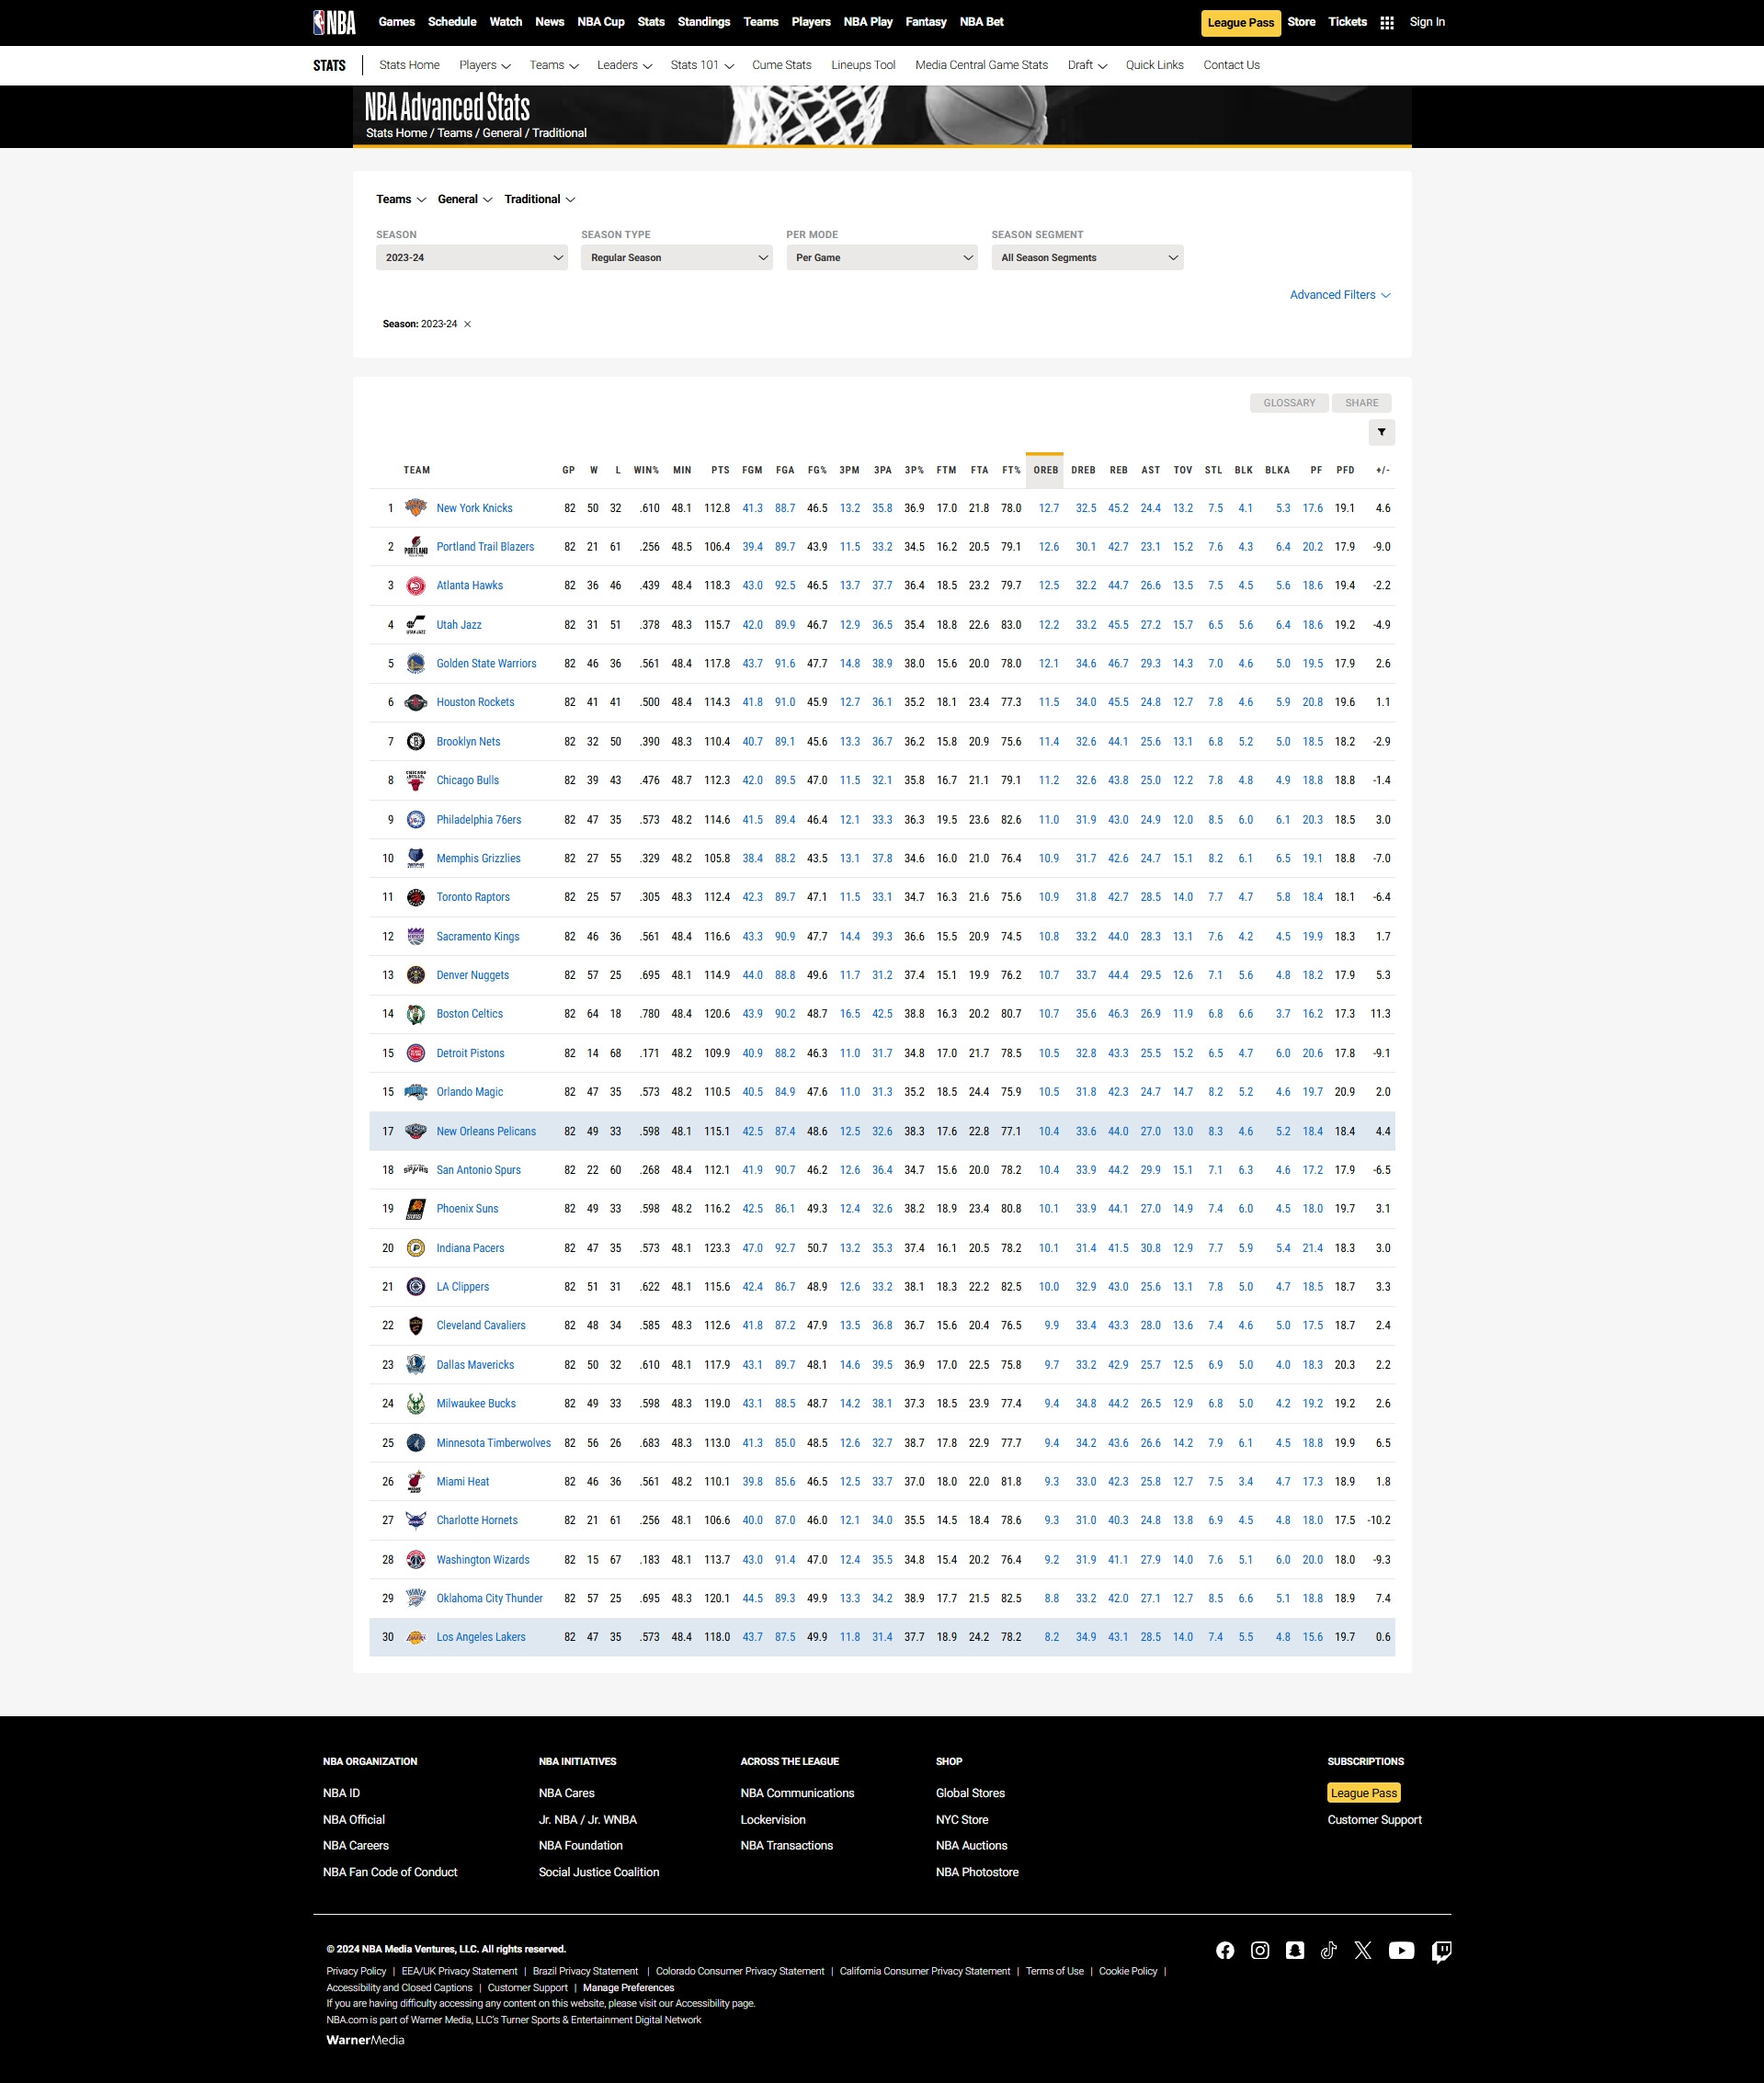Viewport: 1764px width, 2083px height.
Task: Click the Toronto Raptors team logo
Action: tap(416, 898)
